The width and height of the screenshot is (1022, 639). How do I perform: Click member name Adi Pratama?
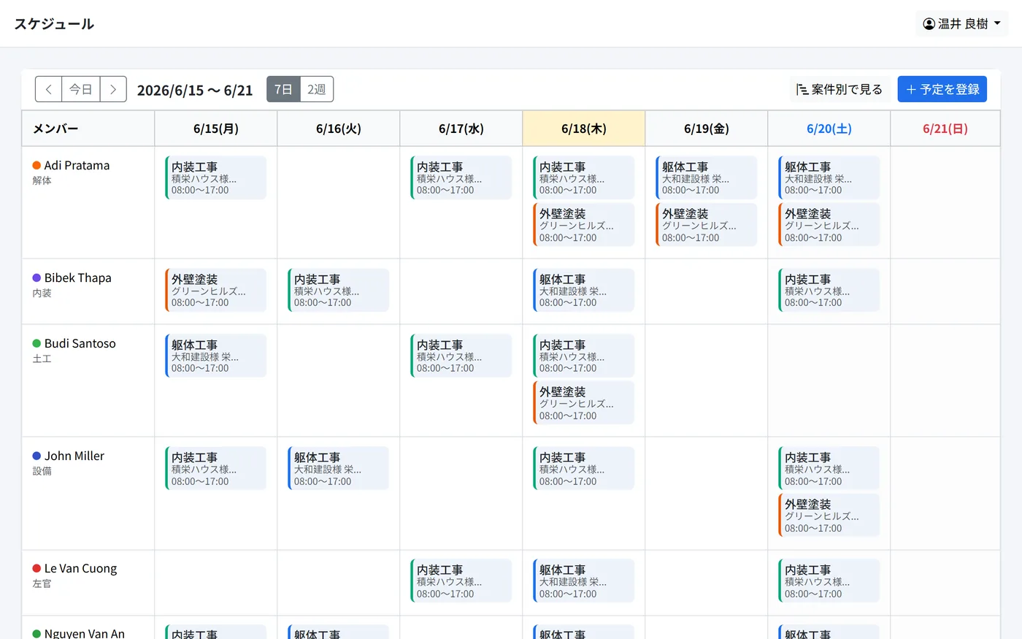[x=77, y=165]
